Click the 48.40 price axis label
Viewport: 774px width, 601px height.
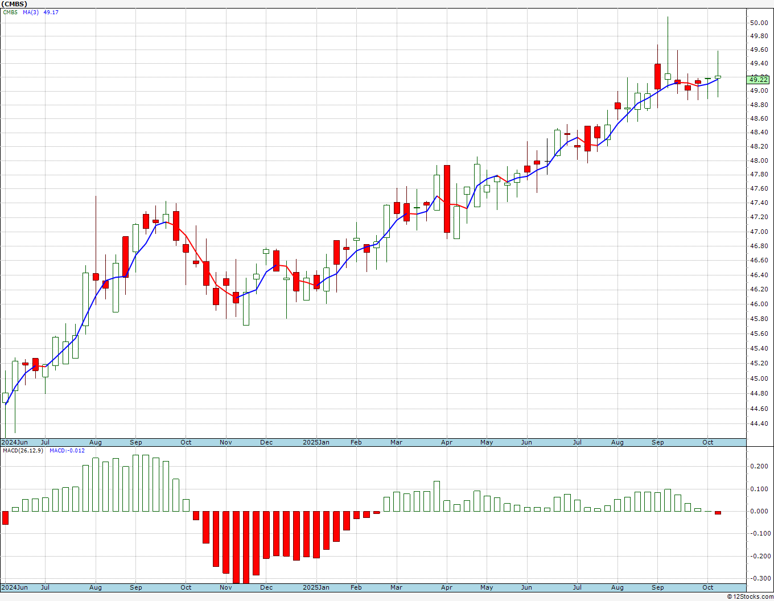pyautogui.click(x=759, y=133)
